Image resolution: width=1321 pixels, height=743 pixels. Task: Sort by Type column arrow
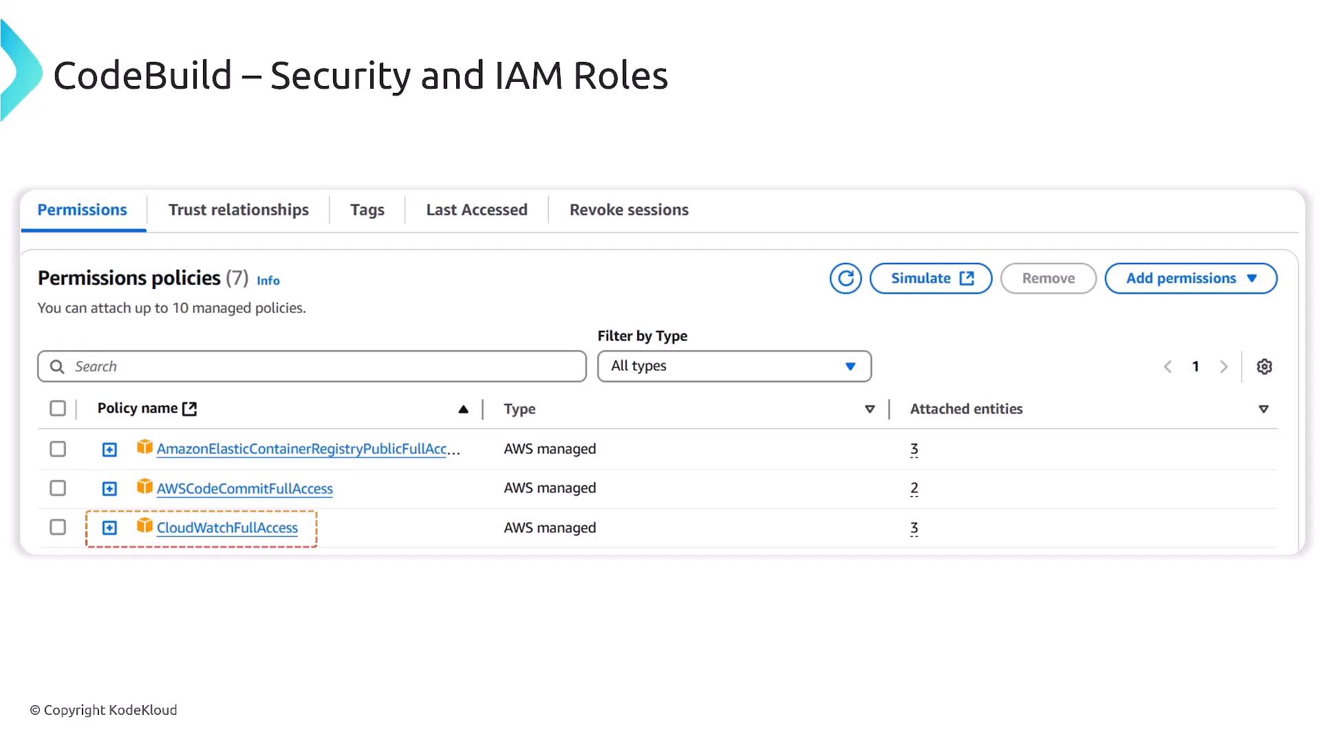point(870,409)
